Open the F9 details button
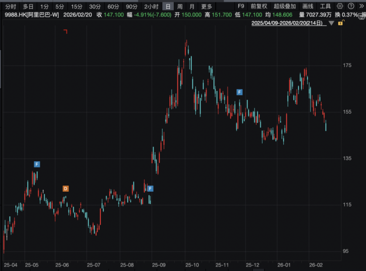Screen dimensions: 366x271 coord(241,6)
